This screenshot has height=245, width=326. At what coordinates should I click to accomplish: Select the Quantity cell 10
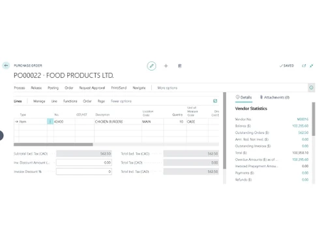(175, 122)
